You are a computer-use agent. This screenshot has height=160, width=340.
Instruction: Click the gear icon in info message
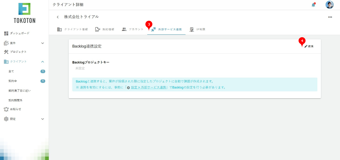coord(128,88)
